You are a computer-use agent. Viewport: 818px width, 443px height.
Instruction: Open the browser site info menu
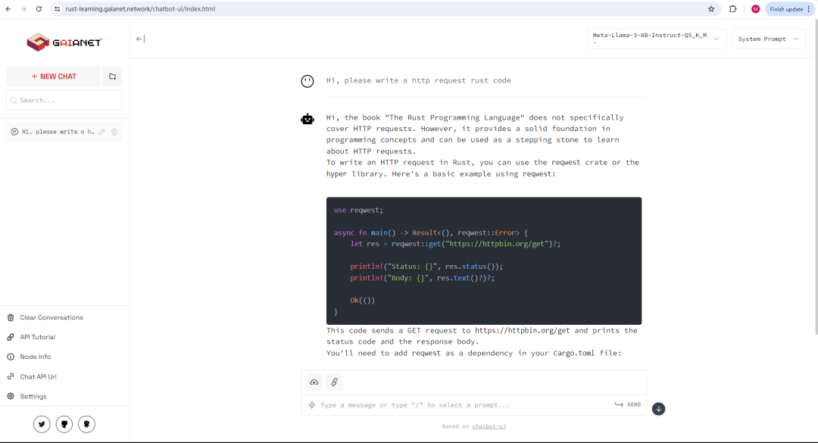pyautogui.click(x=58, y=9)
